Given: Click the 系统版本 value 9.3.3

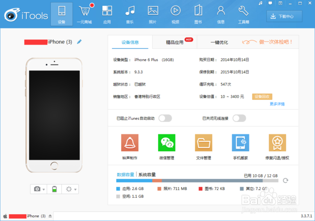Looking at the screenshot, I should coord(139,72).
